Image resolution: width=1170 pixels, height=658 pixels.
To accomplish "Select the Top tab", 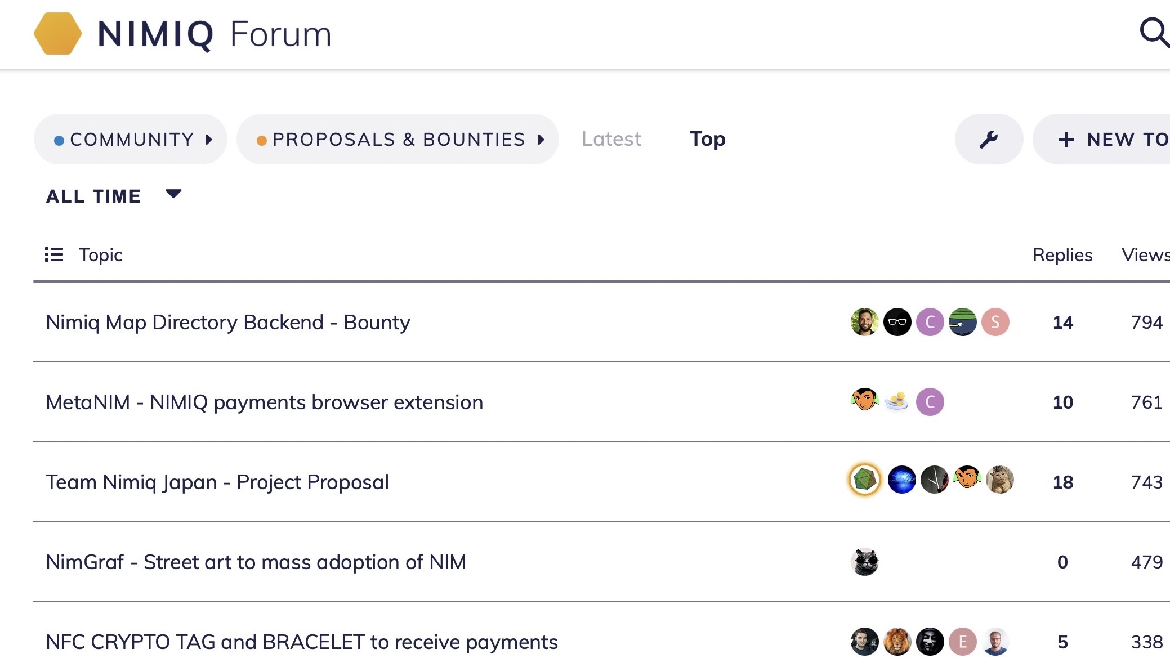I will [x=708, y=139].
